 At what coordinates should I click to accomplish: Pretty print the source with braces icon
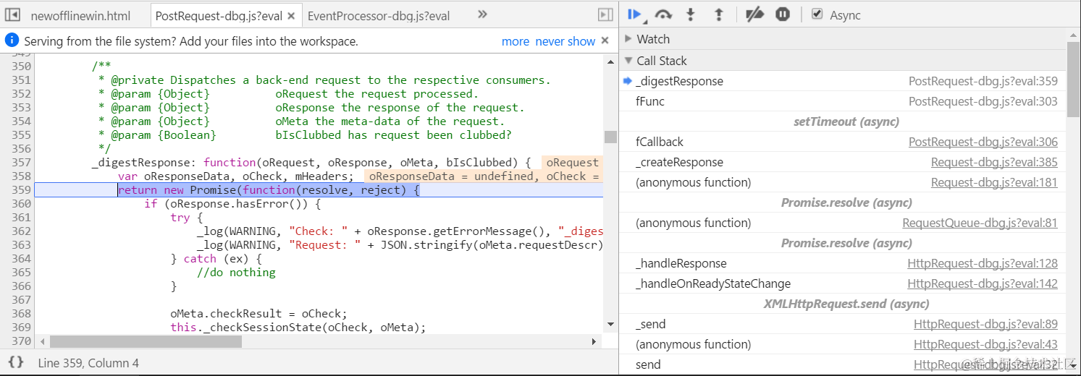pos(16,362)
